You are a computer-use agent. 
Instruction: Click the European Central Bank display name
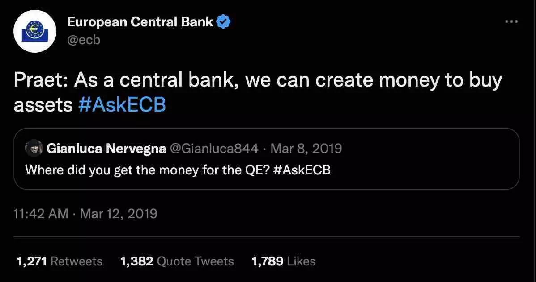point(140,21)
